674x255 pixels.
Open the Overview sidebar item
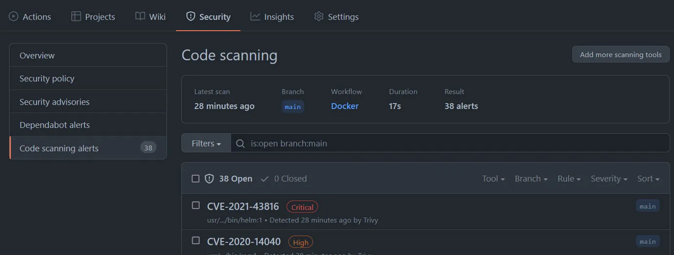click(88, 55)
